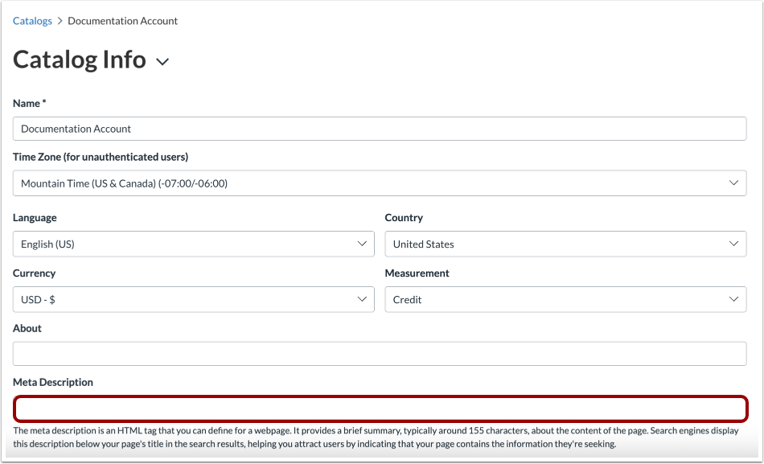
Task: Click the Time Zone (for unauthenticated users) label
Action: click(x=101, y=157)
